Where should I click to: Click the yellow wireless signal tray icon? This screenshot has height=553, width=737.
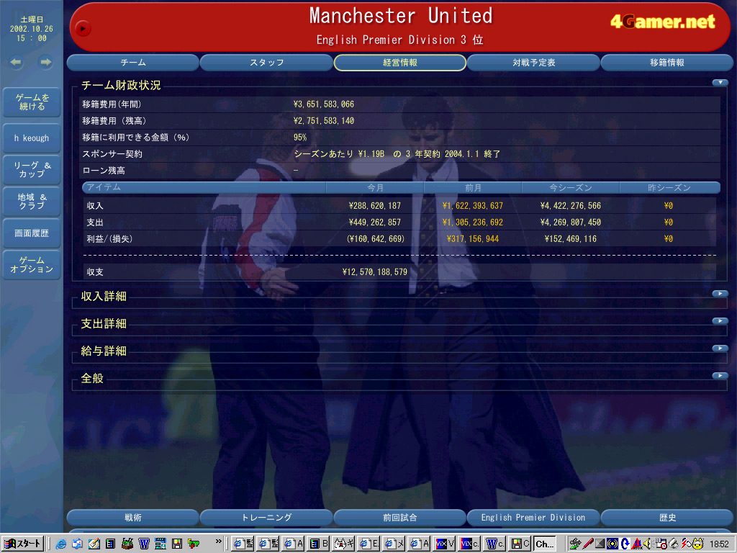click(612, 544)
